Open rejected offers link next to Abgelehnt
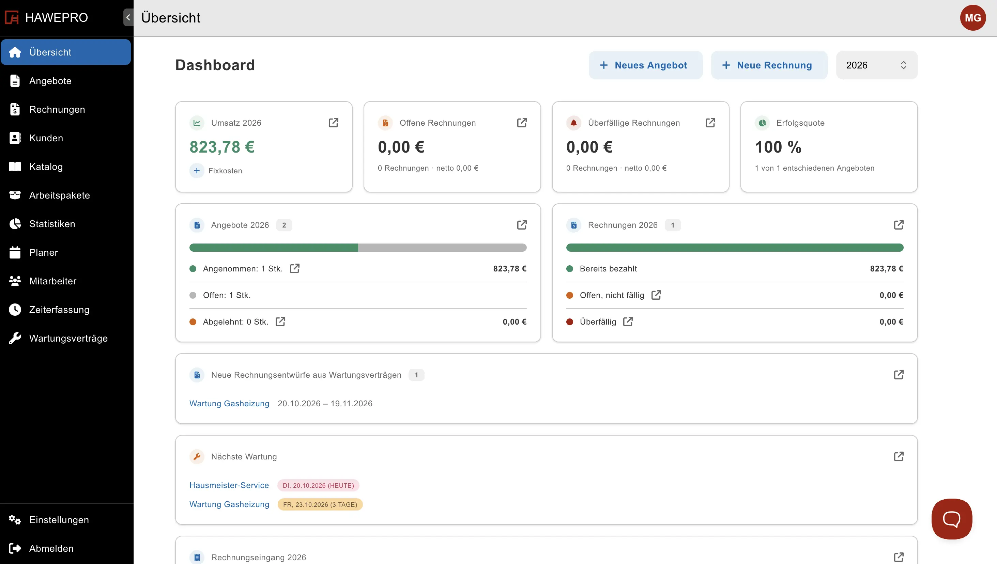 point(280,322)
